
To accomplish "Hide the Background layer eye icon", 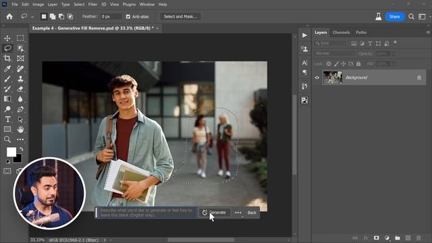I will (x=317, y=78).
